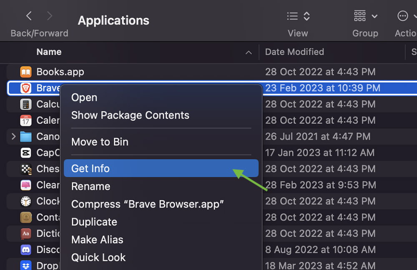
Task: Click the Contacts app icon
Action: 26,217
